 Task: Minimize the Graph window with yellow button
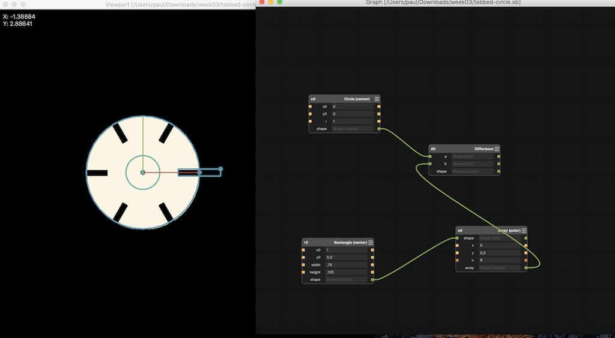(271, 2)
